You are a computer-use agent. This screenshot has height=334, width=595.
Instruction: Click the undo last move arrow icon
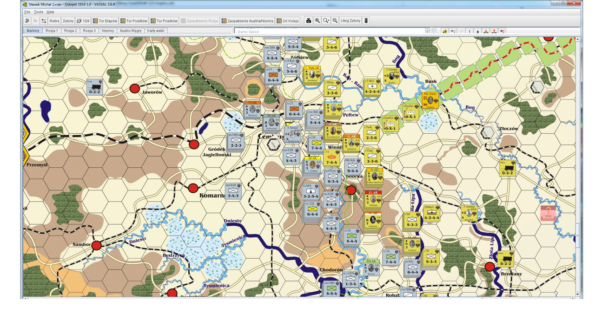pos(27,21)
